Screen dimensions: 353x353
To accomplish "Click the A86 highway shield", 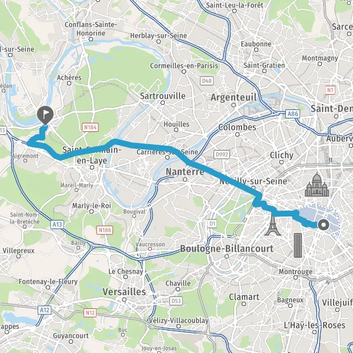I will [293, 114].
